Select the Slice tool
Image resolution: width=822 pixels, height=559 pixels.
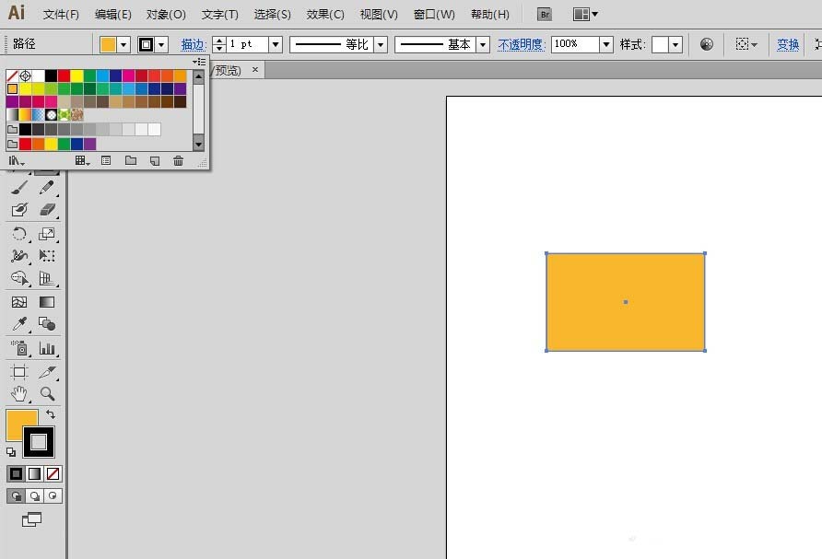47,372
